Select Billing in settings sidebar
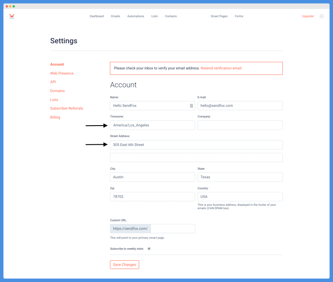This screenshot has height=282, width=333. (x=55, y=117)
